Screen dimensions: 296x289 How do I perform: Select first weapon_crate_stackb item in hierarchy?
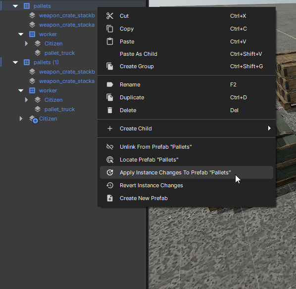[67, 15]
